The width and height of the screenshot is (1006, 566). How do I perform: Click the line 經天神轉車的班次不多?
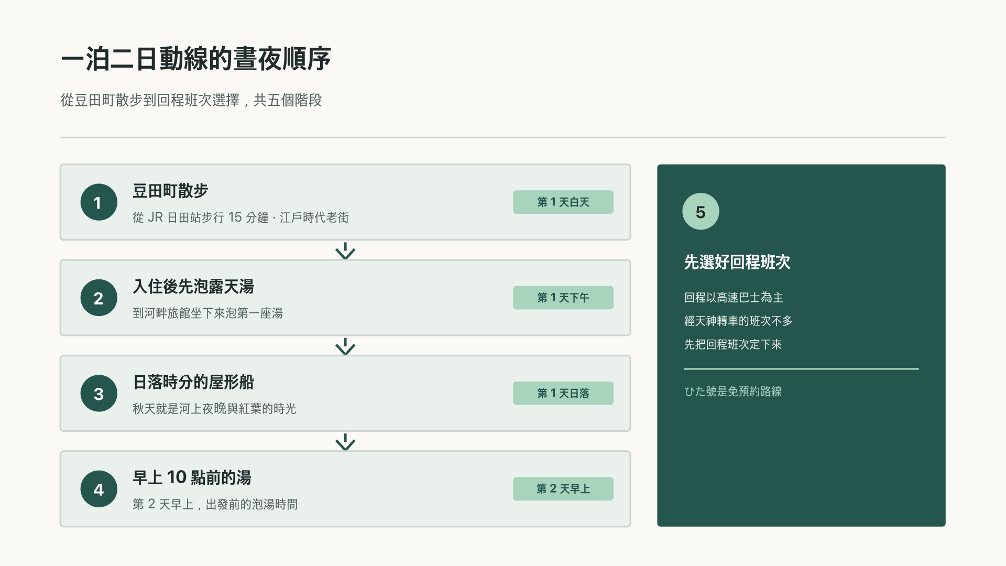(738, 321)
